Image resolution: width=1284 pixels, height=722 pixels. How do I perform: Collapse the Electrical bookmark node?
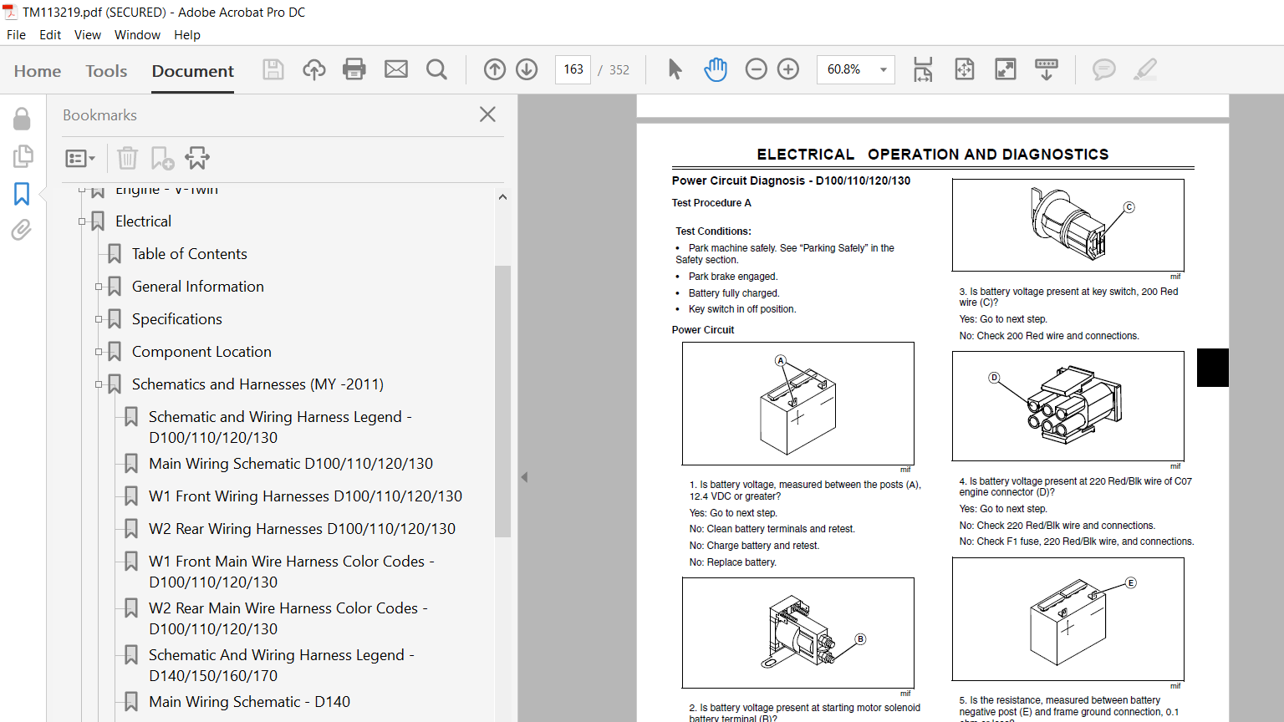tap(82, 221)
